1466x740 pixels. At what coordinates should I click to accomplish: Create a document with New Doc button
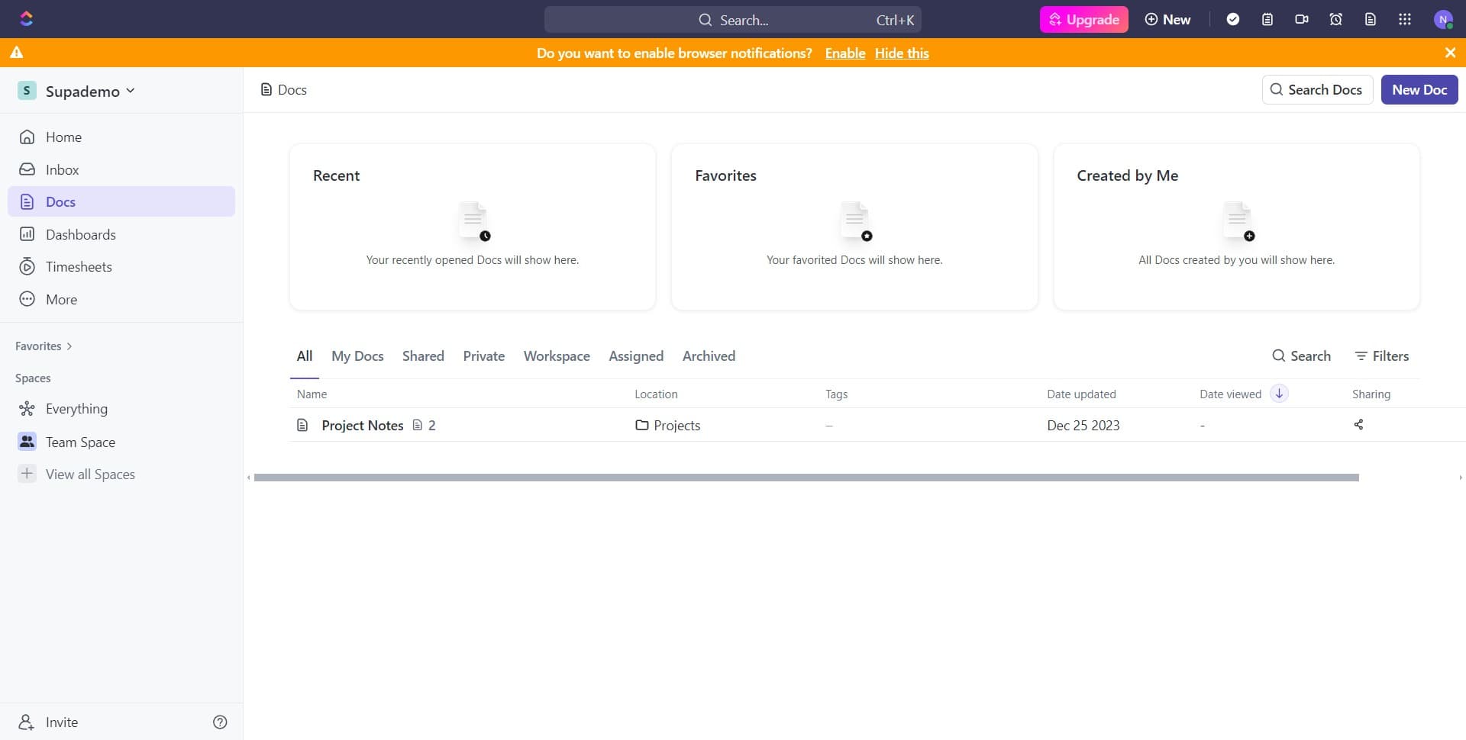point(1419,89)
